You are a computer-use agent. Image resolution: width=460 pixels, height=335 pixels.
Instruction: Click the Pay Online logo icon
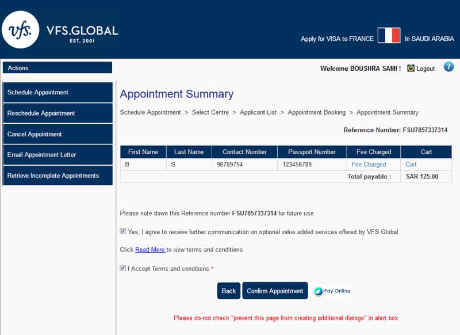coord(332,291)
